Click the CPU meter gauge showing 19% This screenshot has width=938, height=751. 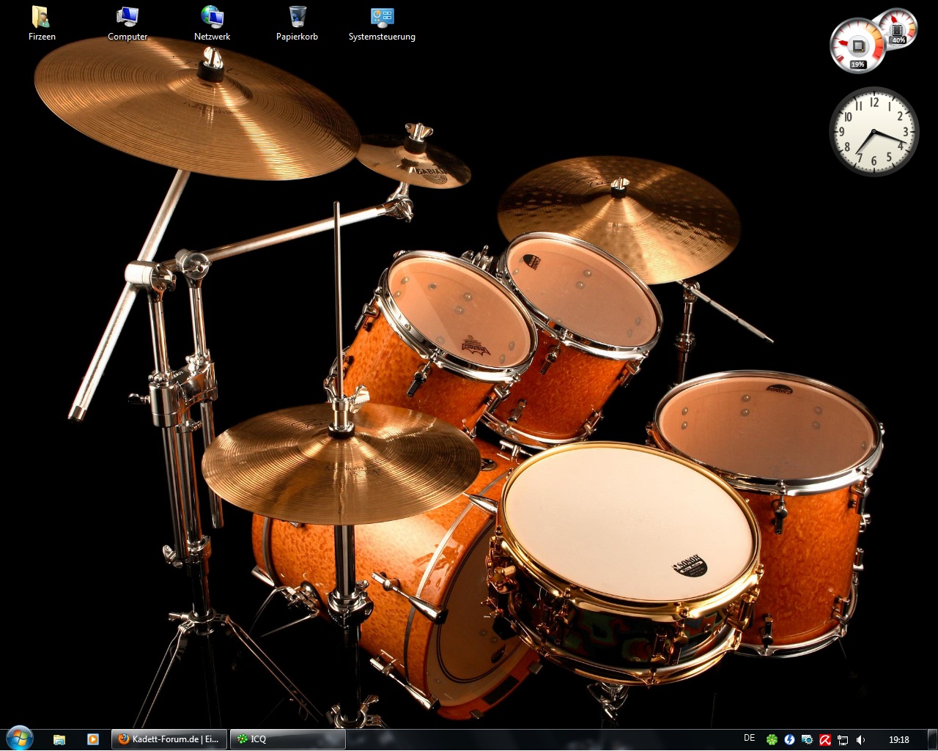pos(857,46)
